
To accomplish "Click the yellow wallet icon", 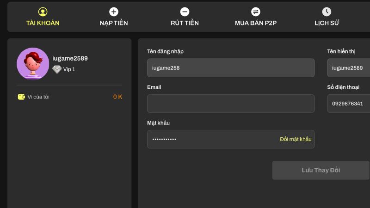I will click(21, 97).
